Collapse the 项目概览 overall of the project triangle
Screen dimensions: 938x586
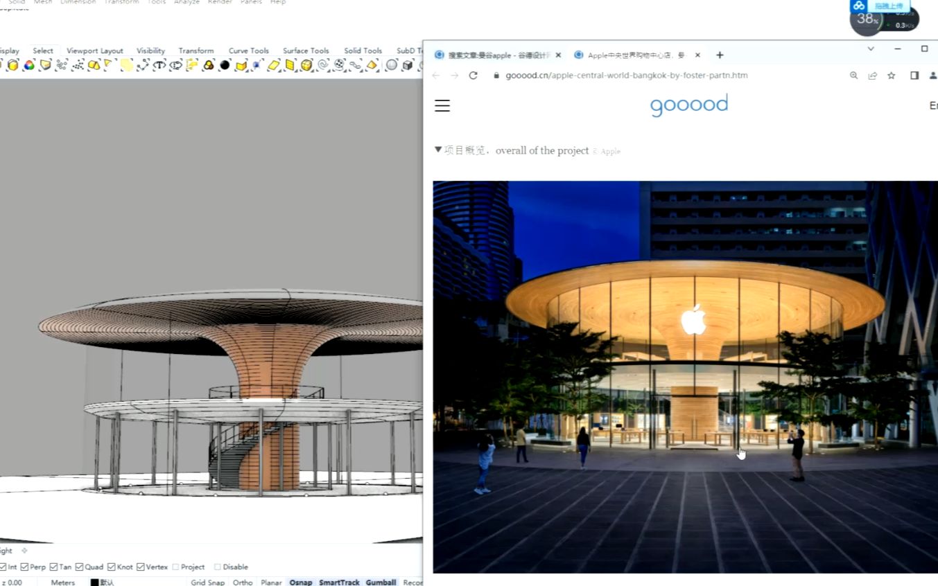pos(438,150)
